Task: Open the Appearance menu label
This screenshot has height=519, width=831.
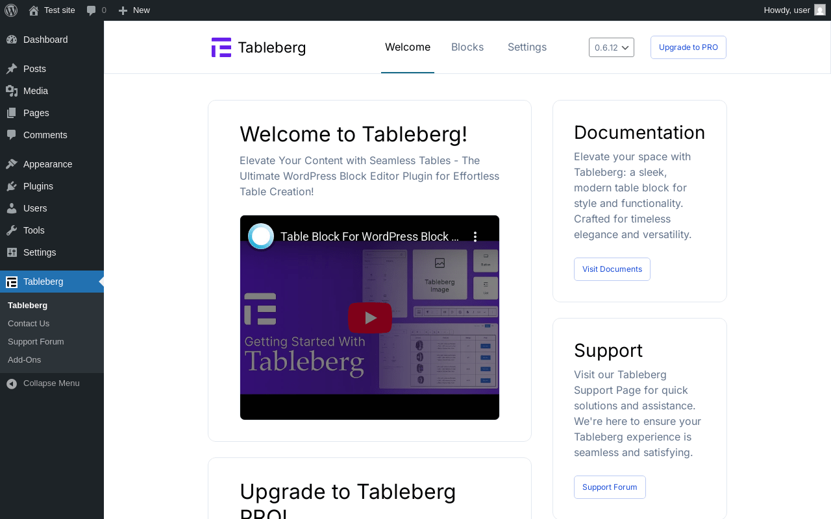Action: coord(48,164)
